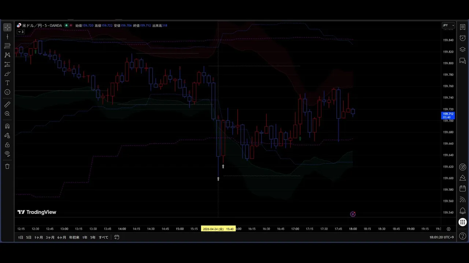
Task: Set range to 年初来
Action: [74, 237]
